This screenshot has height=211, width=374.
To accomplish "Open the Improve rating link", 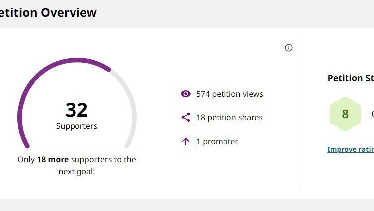I will click(x=350, y=149).
